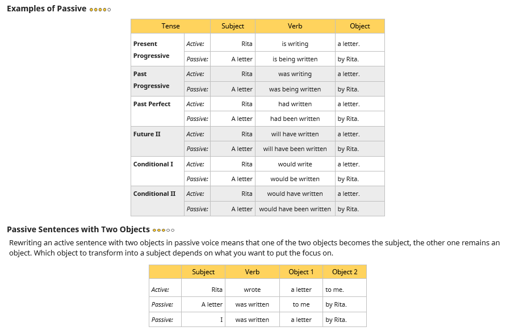Click the 'Future II' tense label

pos(147,134)
